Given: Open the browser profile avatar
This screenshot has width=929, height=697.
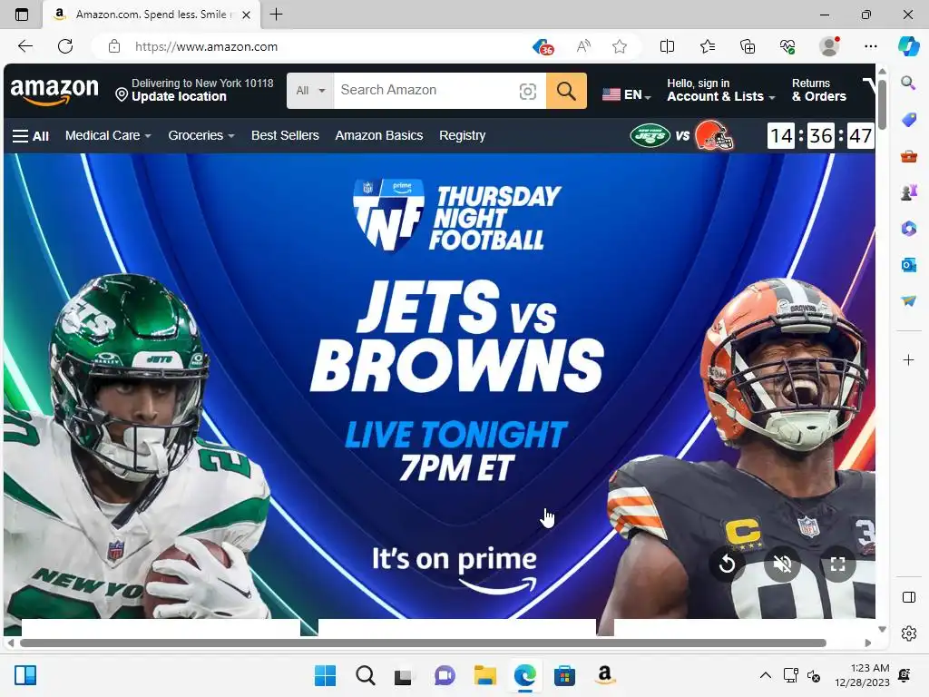Looking at the screenshot, I should pos(829,46).
